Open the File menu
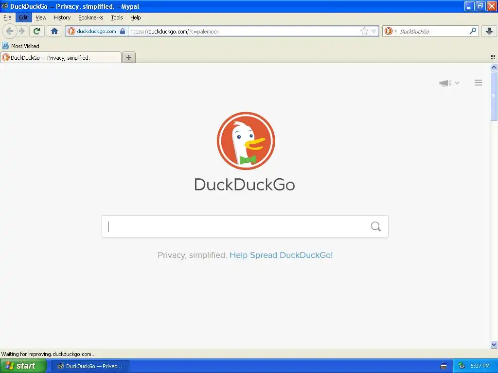This screenshot has height=373, width=498. coord(7,17)
